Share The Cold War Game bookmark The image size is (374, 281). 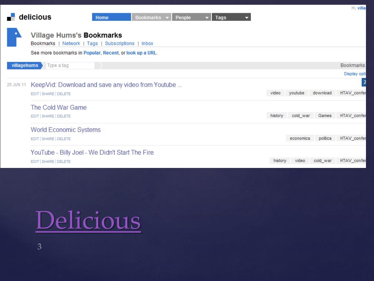pyautogui.click(x=48, y=116)
